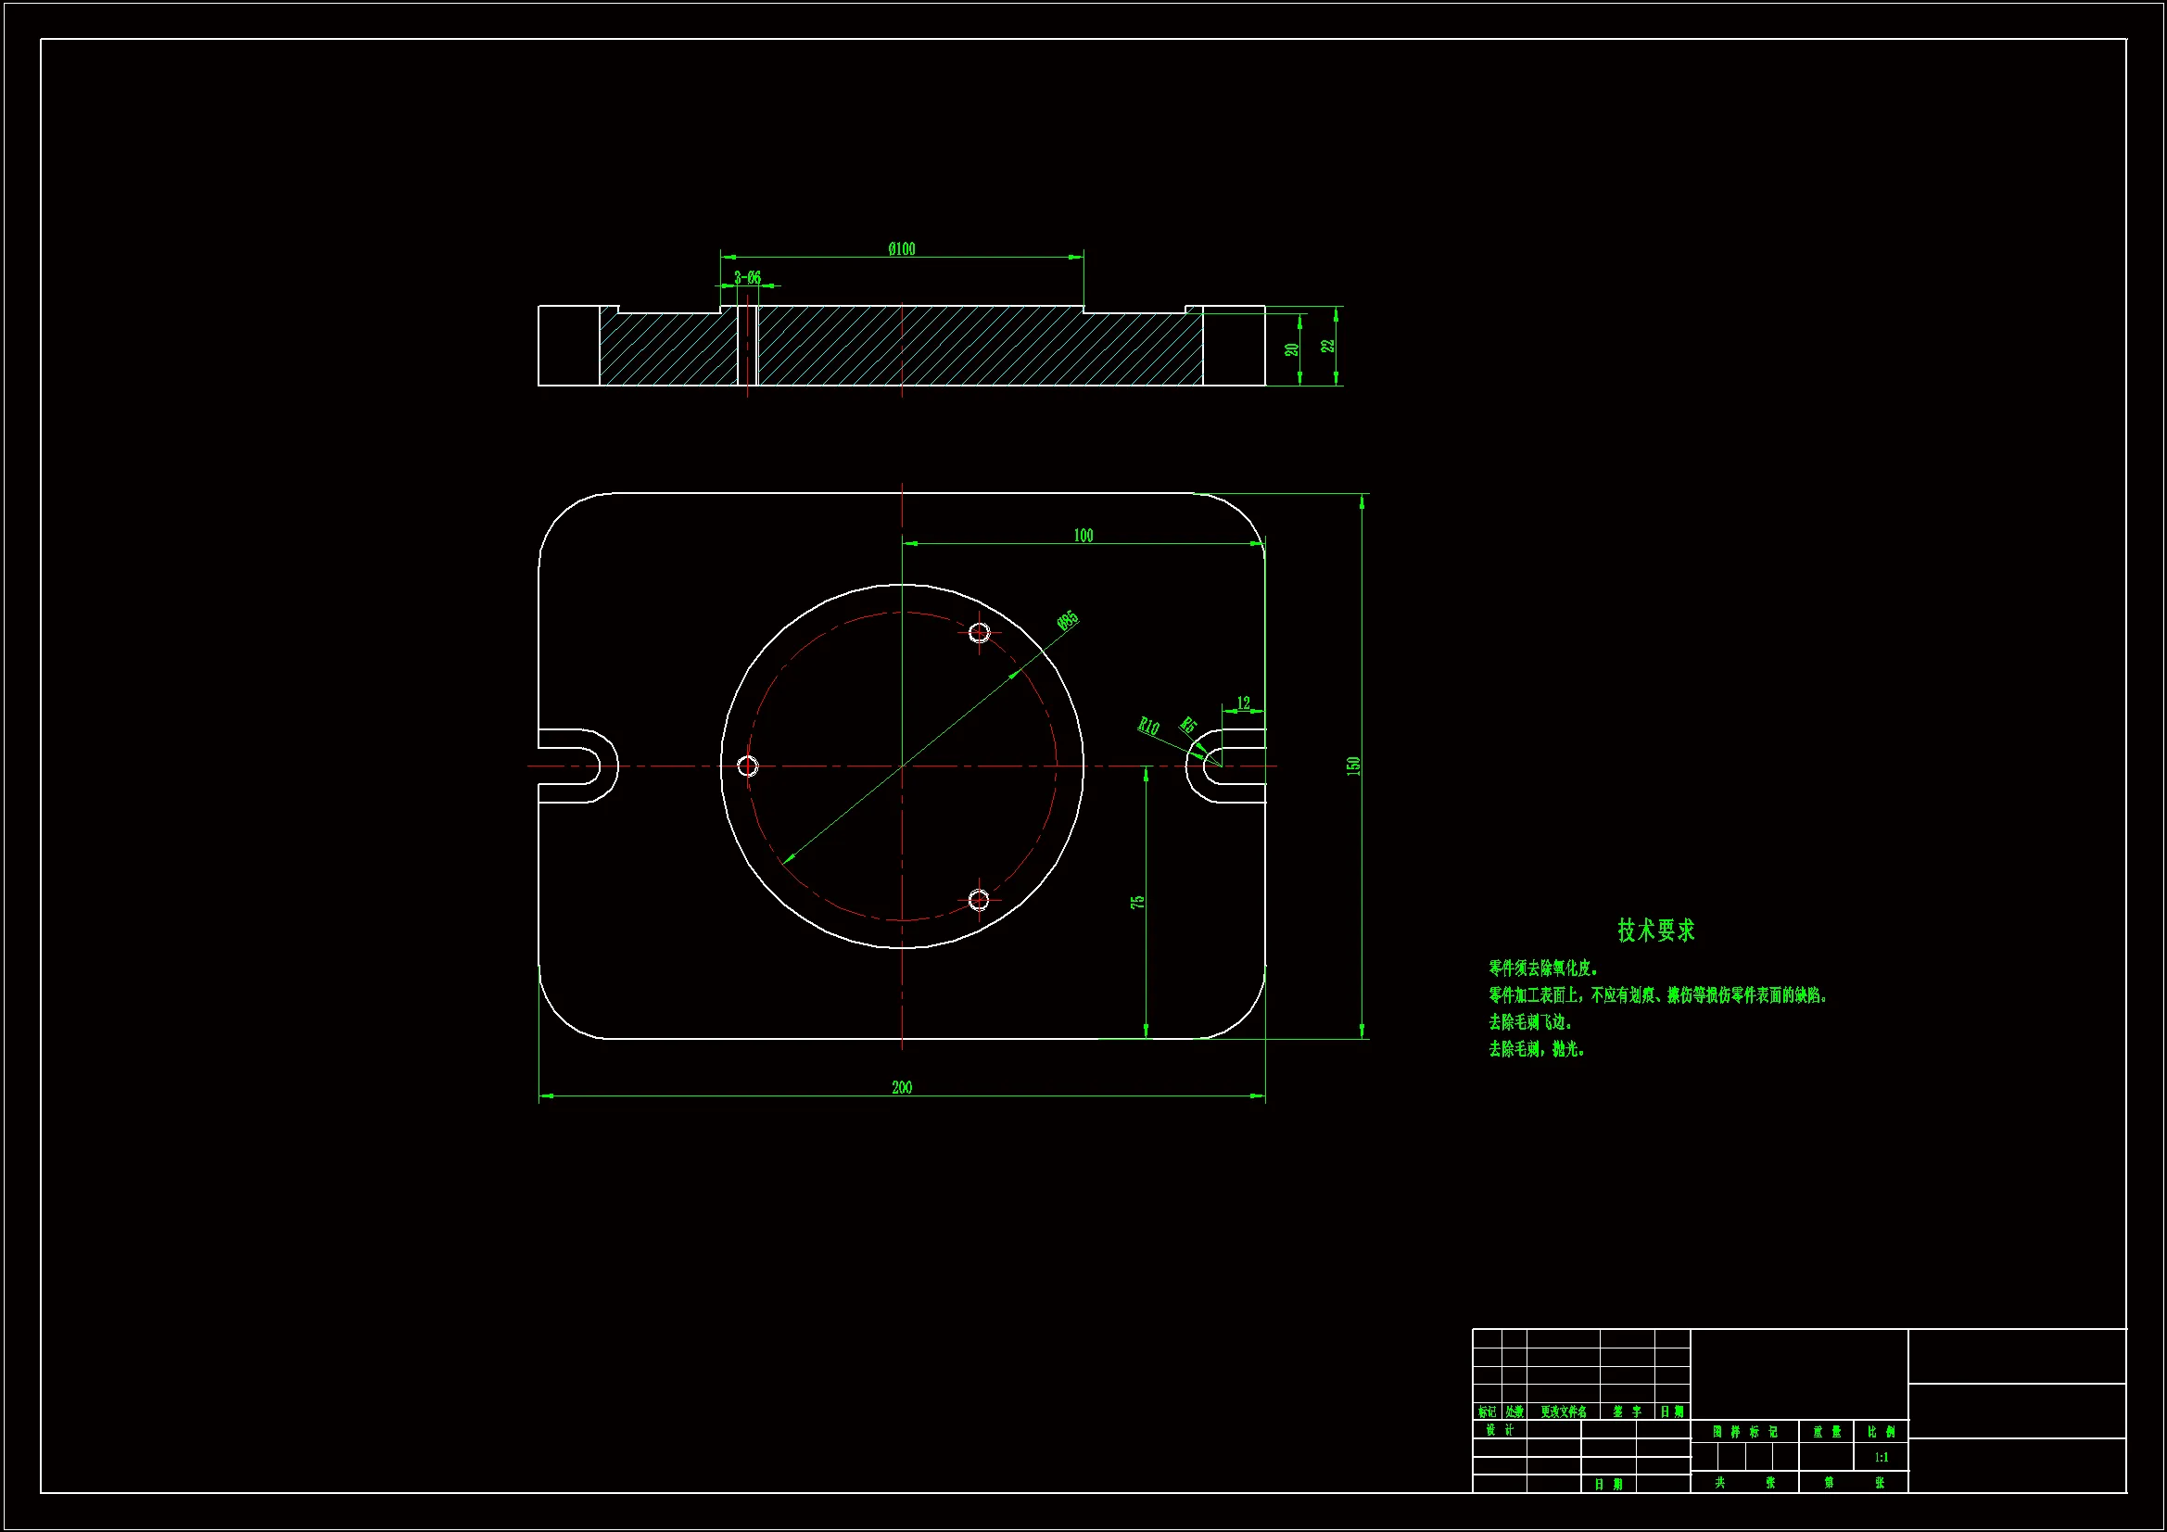Select the 1:1 scale value cell
Screen dimensions: 2167x1532
coord(1881,1458)
